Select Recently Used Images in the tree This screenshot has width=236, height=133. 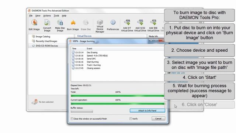point(46,41)
